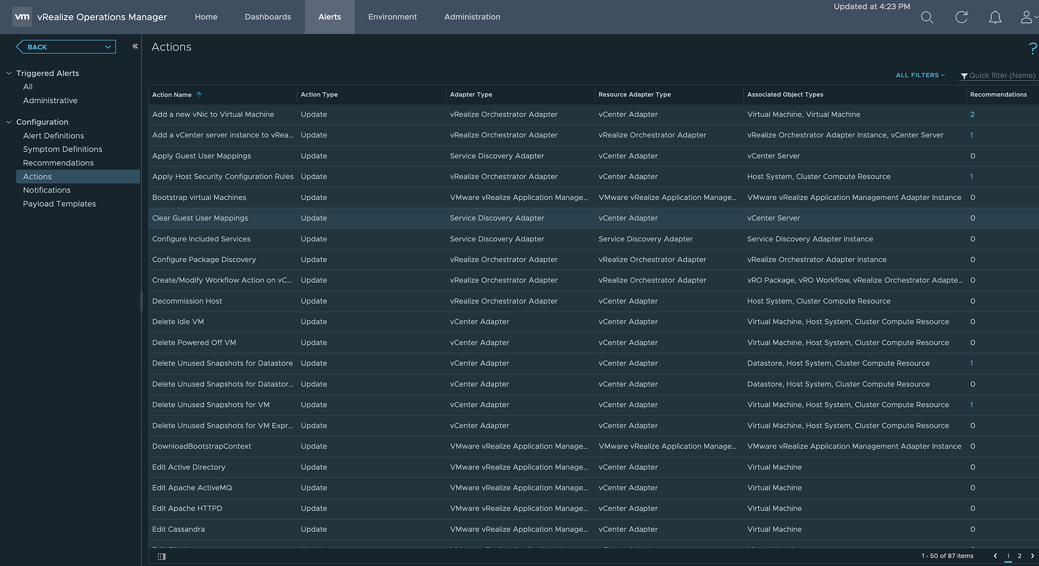Open recommendations link for Add a new vNic
Image resolution: width=1039 pixels, height=566 pixels.
(x=972, y=115)
